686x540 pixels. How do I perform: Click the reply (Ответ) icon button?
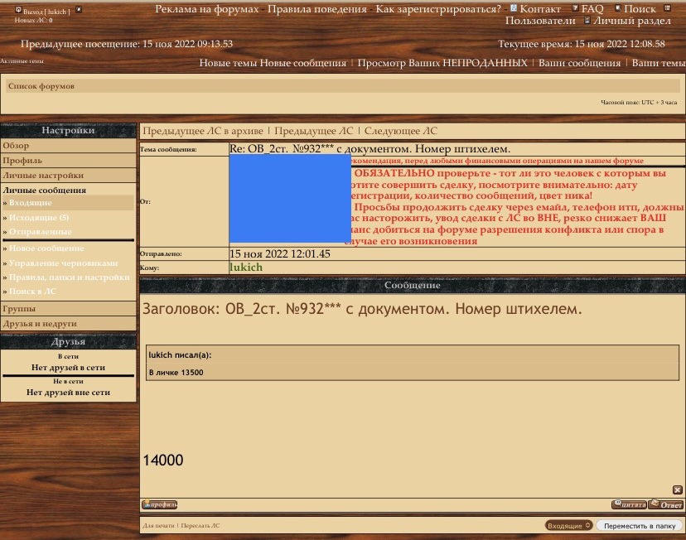tap(666, 504)
